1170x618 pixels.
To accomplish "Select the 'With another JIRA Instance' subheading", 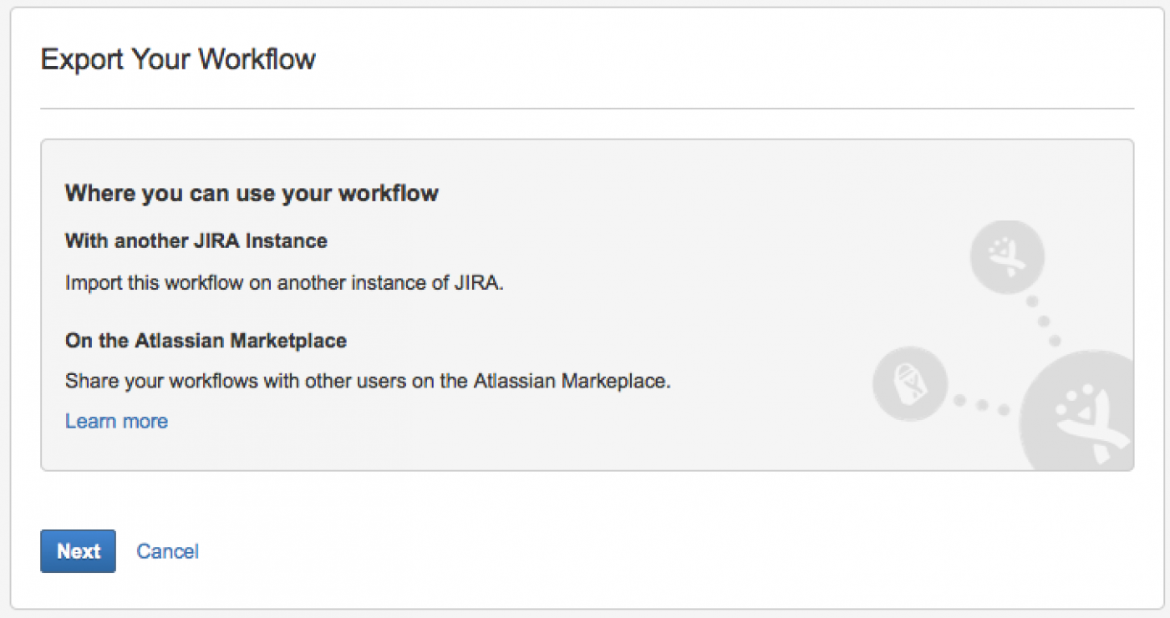I will click(196, 241).
